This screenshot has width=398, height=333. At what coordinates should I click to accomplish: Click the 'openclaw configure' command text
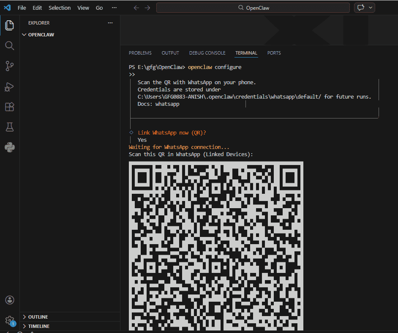click(215, 67)
